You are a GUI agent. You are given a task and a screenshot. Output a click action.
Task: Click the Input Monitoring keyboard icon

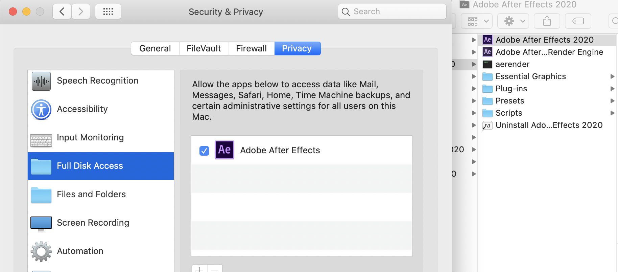point(41,138)
